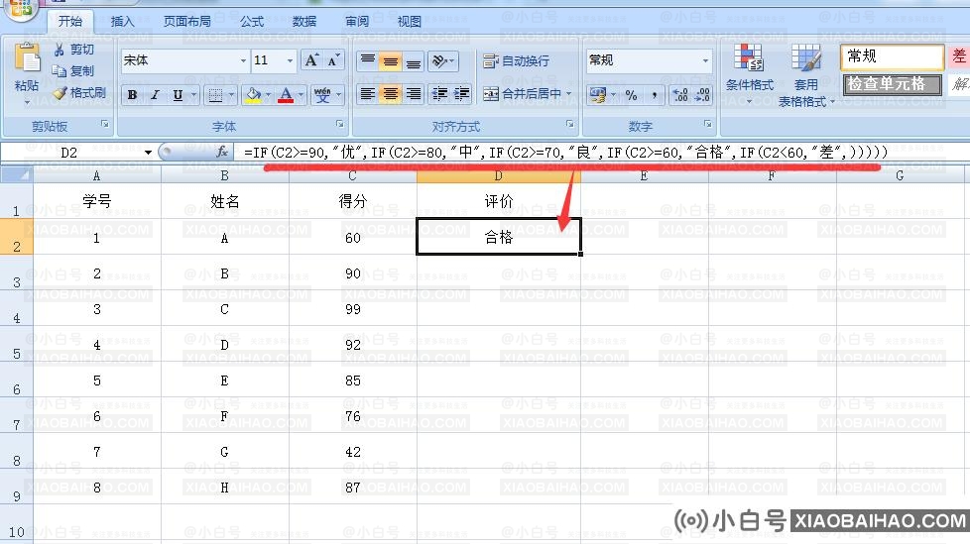
Task: Open Alignment dialog launcher (对齐方式)
Action: point(569,124)
